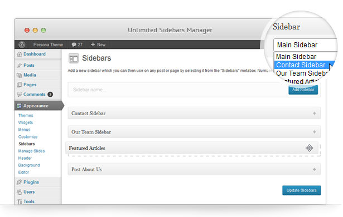Open the Pages menu
The image size is (343, 217).
pos(30,85)
